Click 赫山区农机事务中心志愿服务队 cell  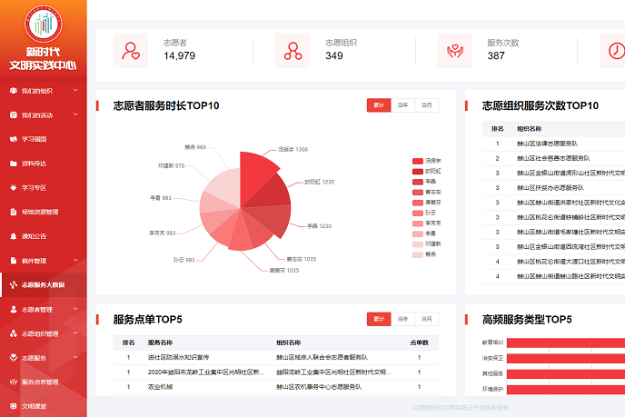(319, 387)
